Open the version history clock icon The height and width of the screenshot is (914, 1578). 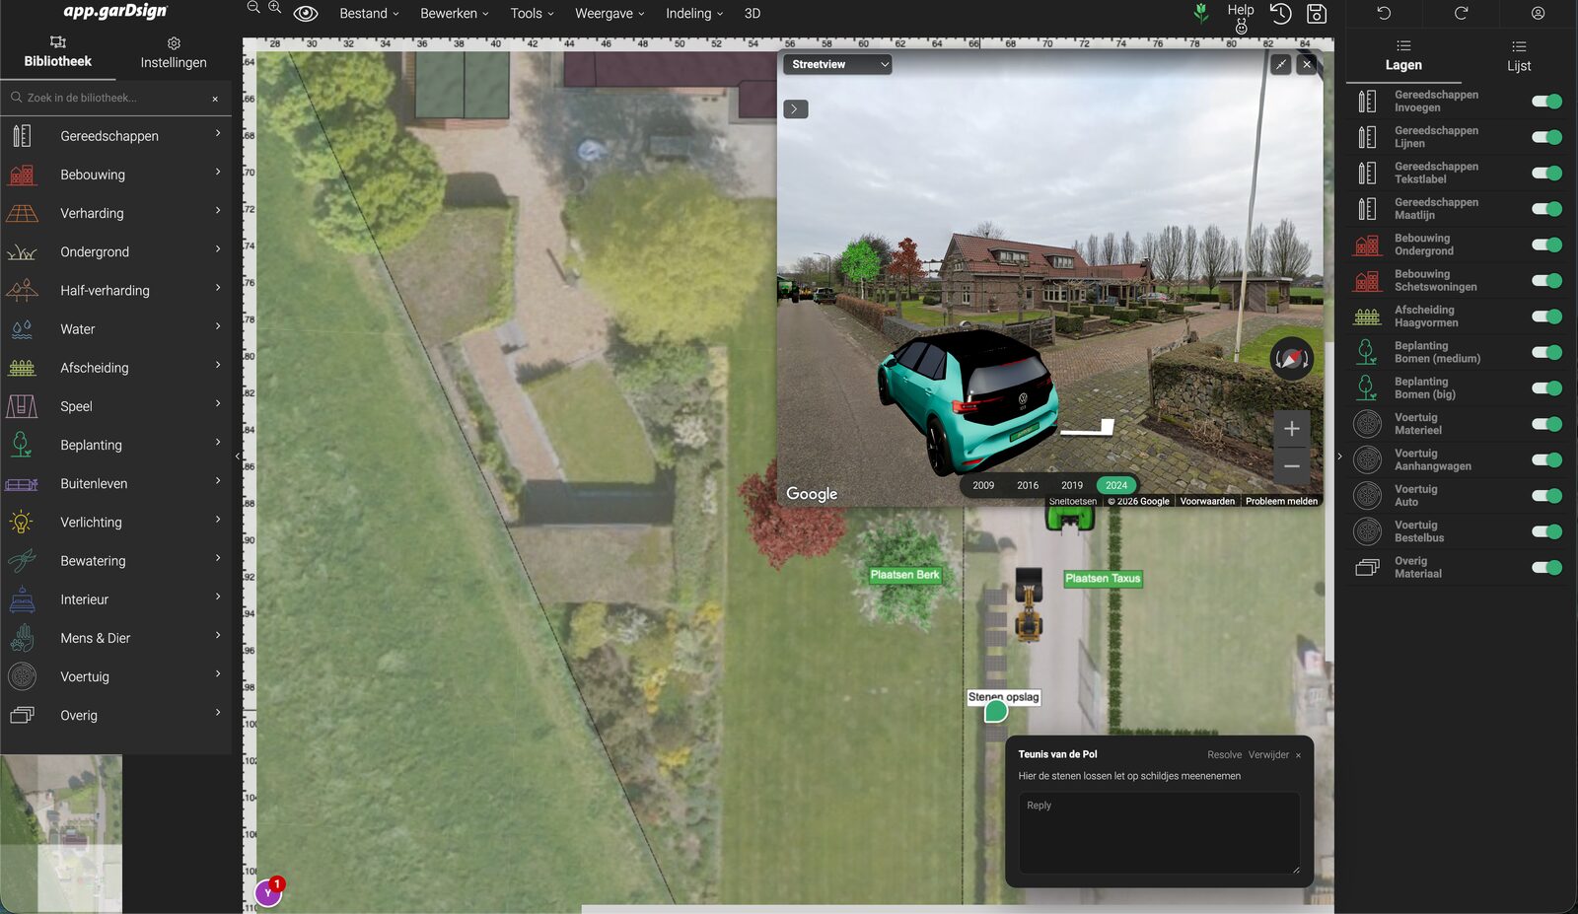1280,14
